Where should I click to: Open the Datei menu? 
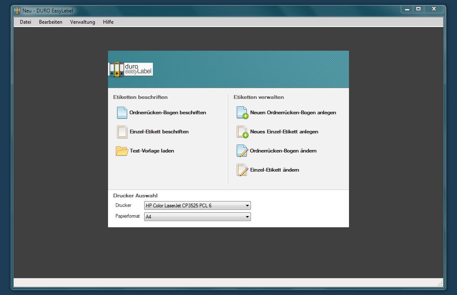pyautogui.click(x=25, y=22)
